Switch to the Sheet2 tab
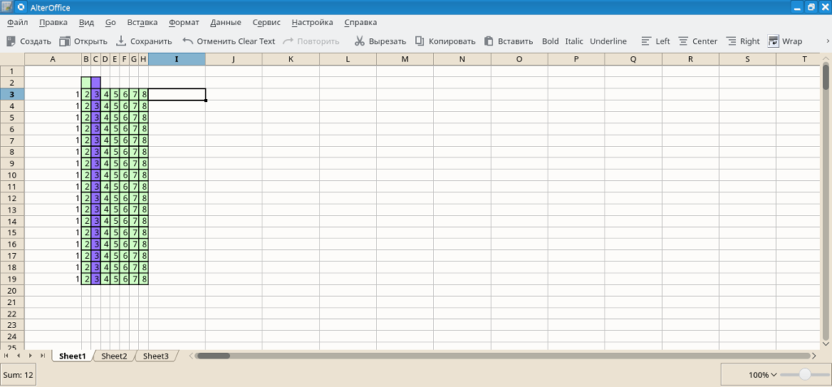 (114, 355)
